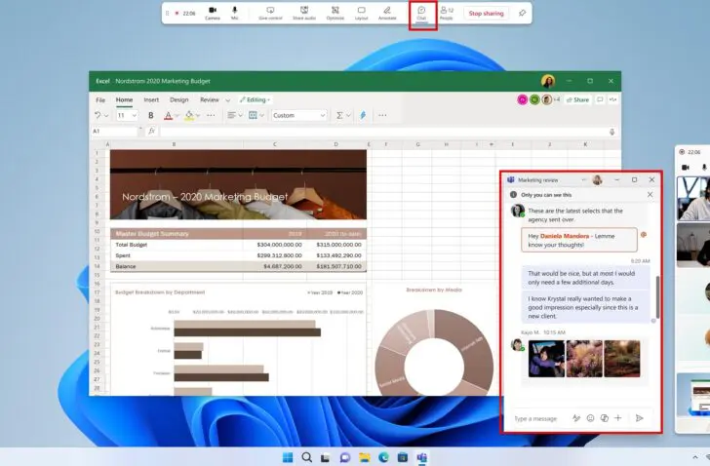Expand more ribbon tabs chevron

pos(228,100)
